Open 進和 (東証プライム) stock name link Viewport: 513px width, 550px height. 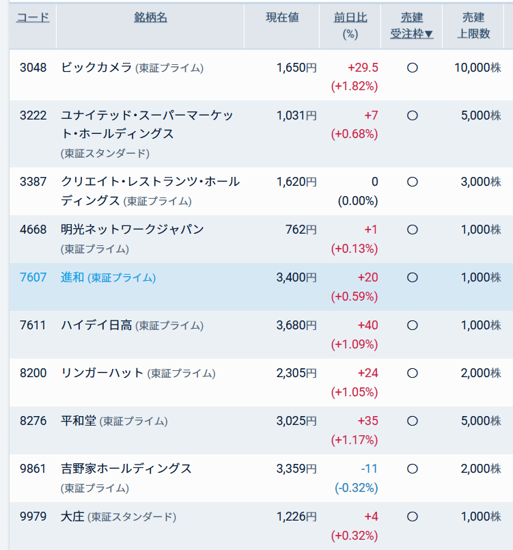108,277
